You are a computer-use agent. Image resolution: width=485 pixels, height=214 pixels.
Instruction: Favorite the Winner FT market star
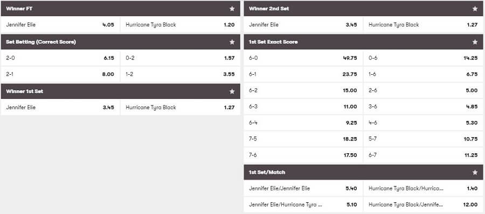[232, 9]
